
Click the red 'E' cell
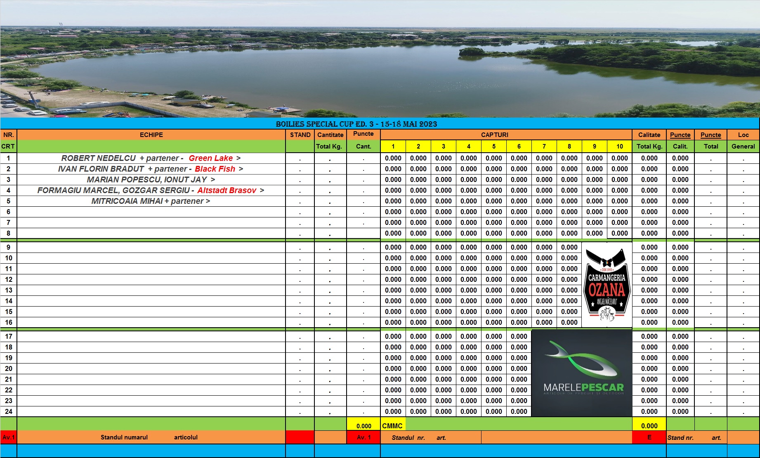pos(649,437)
